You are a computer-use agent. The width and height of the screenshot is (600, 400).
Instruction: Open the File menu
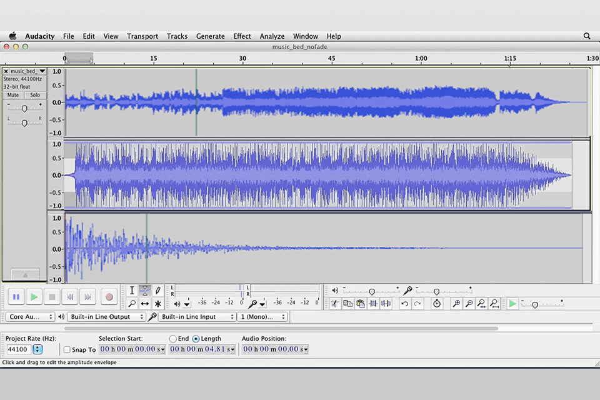69,36
